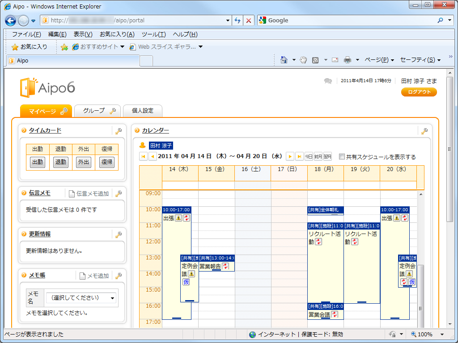This screenshot has width=458, height=343.
Task: Open the 編集(E) menu
Action: tap(57, 34)
